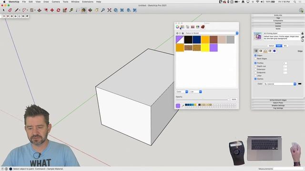Image resolution: width=305 pixels, height=171 pixels.
Task: Select the Paint Bucket tool
Action: (x=84, y=10)
